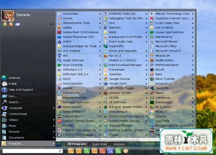
Task: Click the green-arrow folder icon under the avatar
Action: (x=4, y=24)
